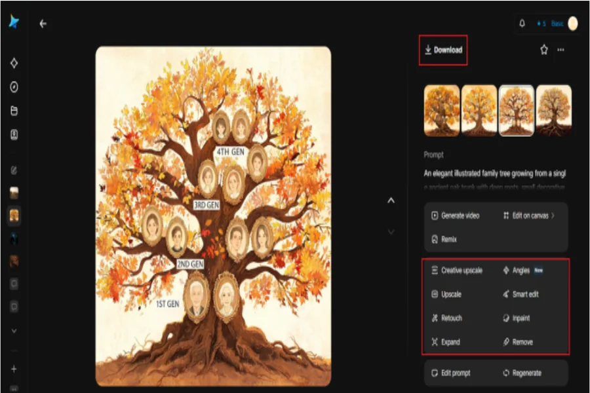Viewport: 590px width, 393px height.
Task: Choose the Remove tool
Action: coord(518,342)
